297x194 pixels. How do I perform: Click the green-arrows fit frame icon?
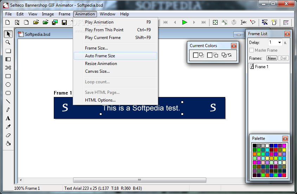click(215, 22)
